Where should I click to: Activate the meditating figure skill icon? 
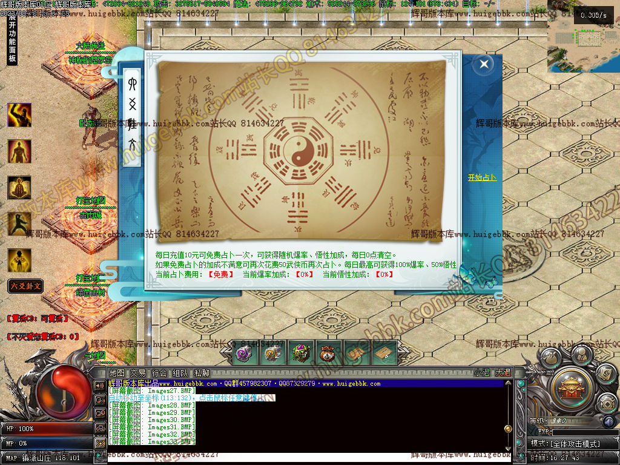pyautogui.click(x=19, y=188)
